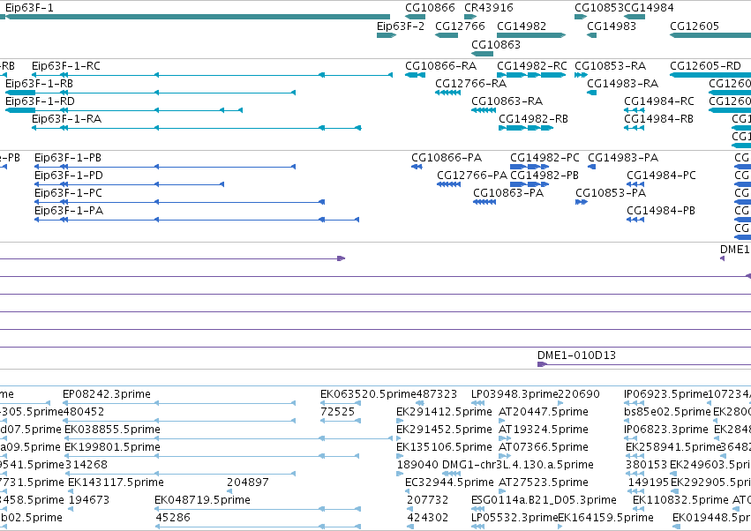The width and height of the screenshot is (751, 531).
Task: Click the Eip63F-1-PD protein line
Action: 130,184
